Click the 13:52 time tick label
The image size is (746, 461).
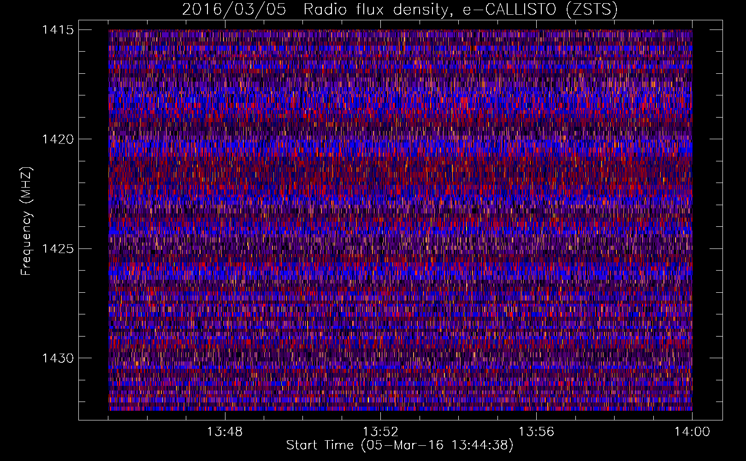pyautogui.click(x=381, y=432)
